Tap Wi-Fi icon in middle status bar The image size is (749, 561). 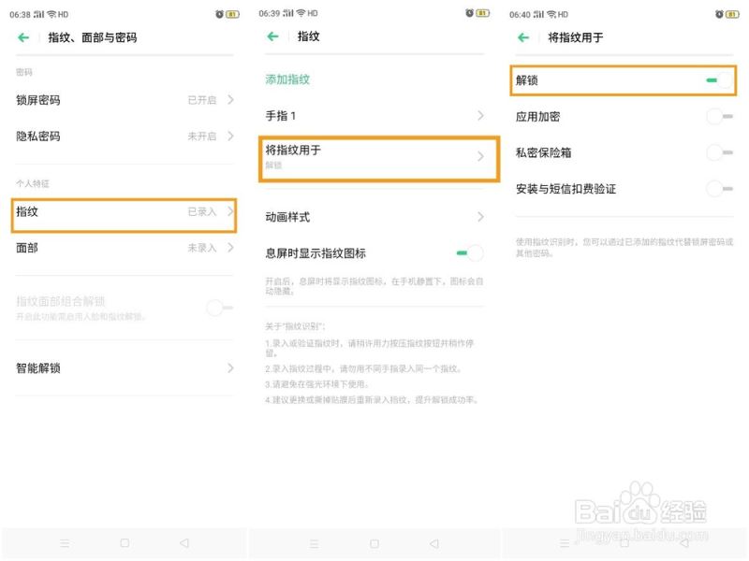click(301, 13)
